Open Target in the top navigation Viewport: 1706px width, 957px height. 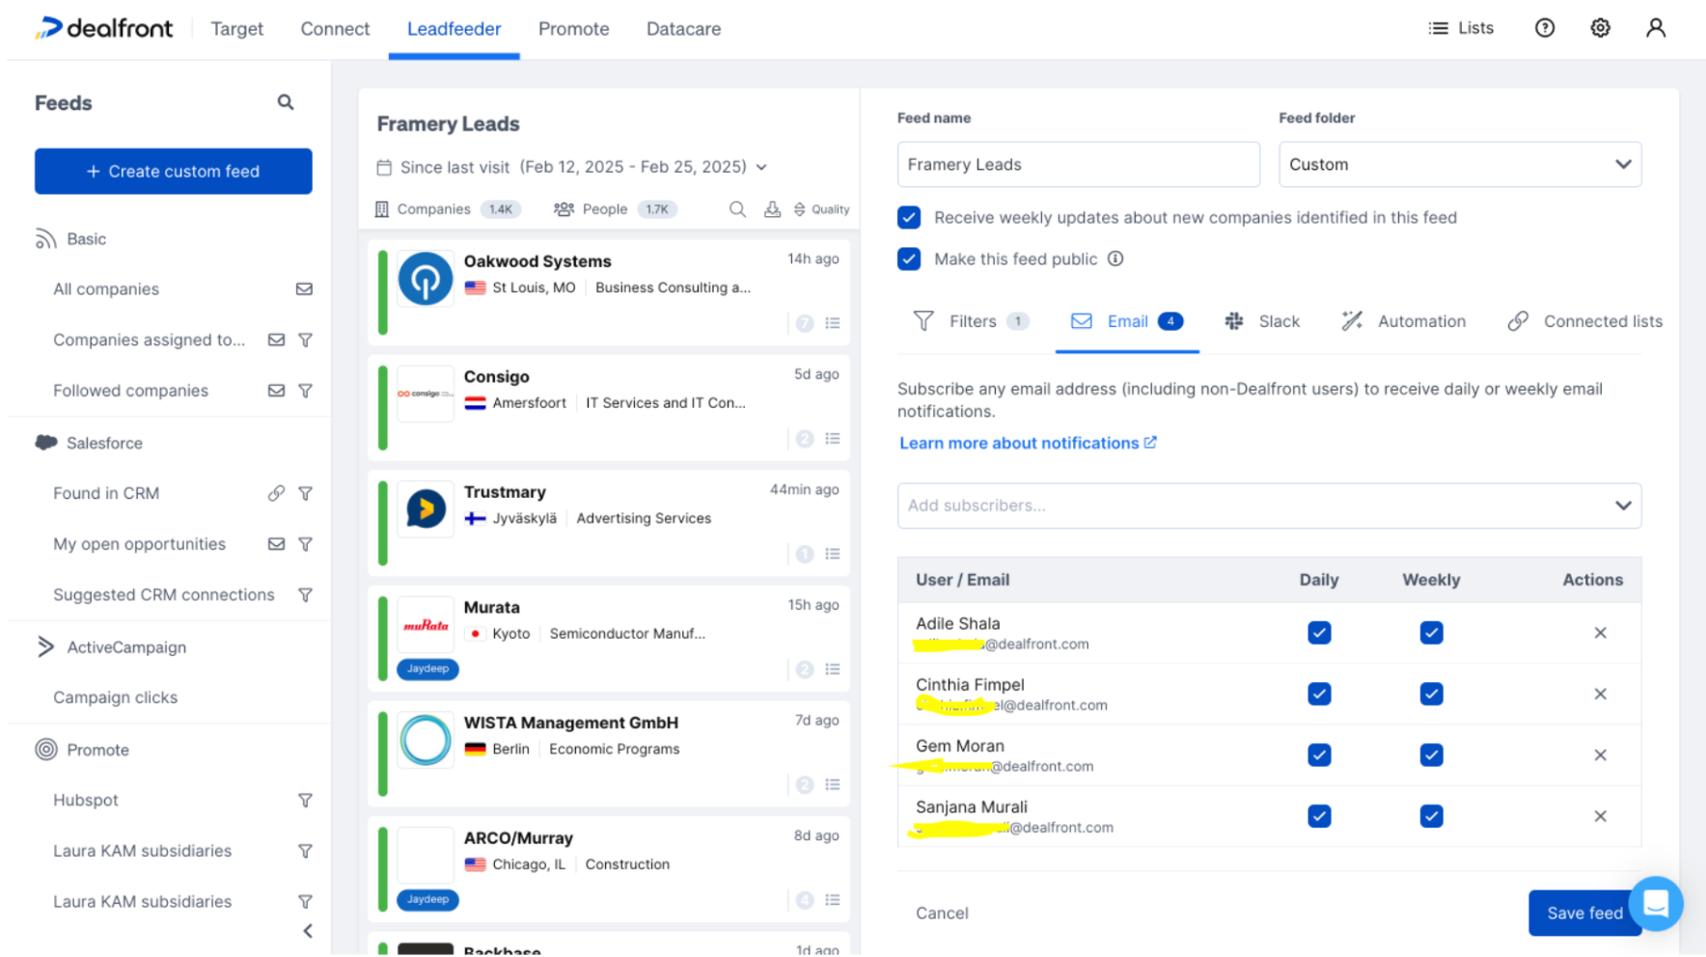[x=236, y=29]
